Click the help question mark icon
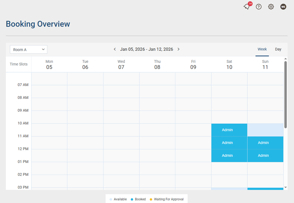 pos(259,7)
